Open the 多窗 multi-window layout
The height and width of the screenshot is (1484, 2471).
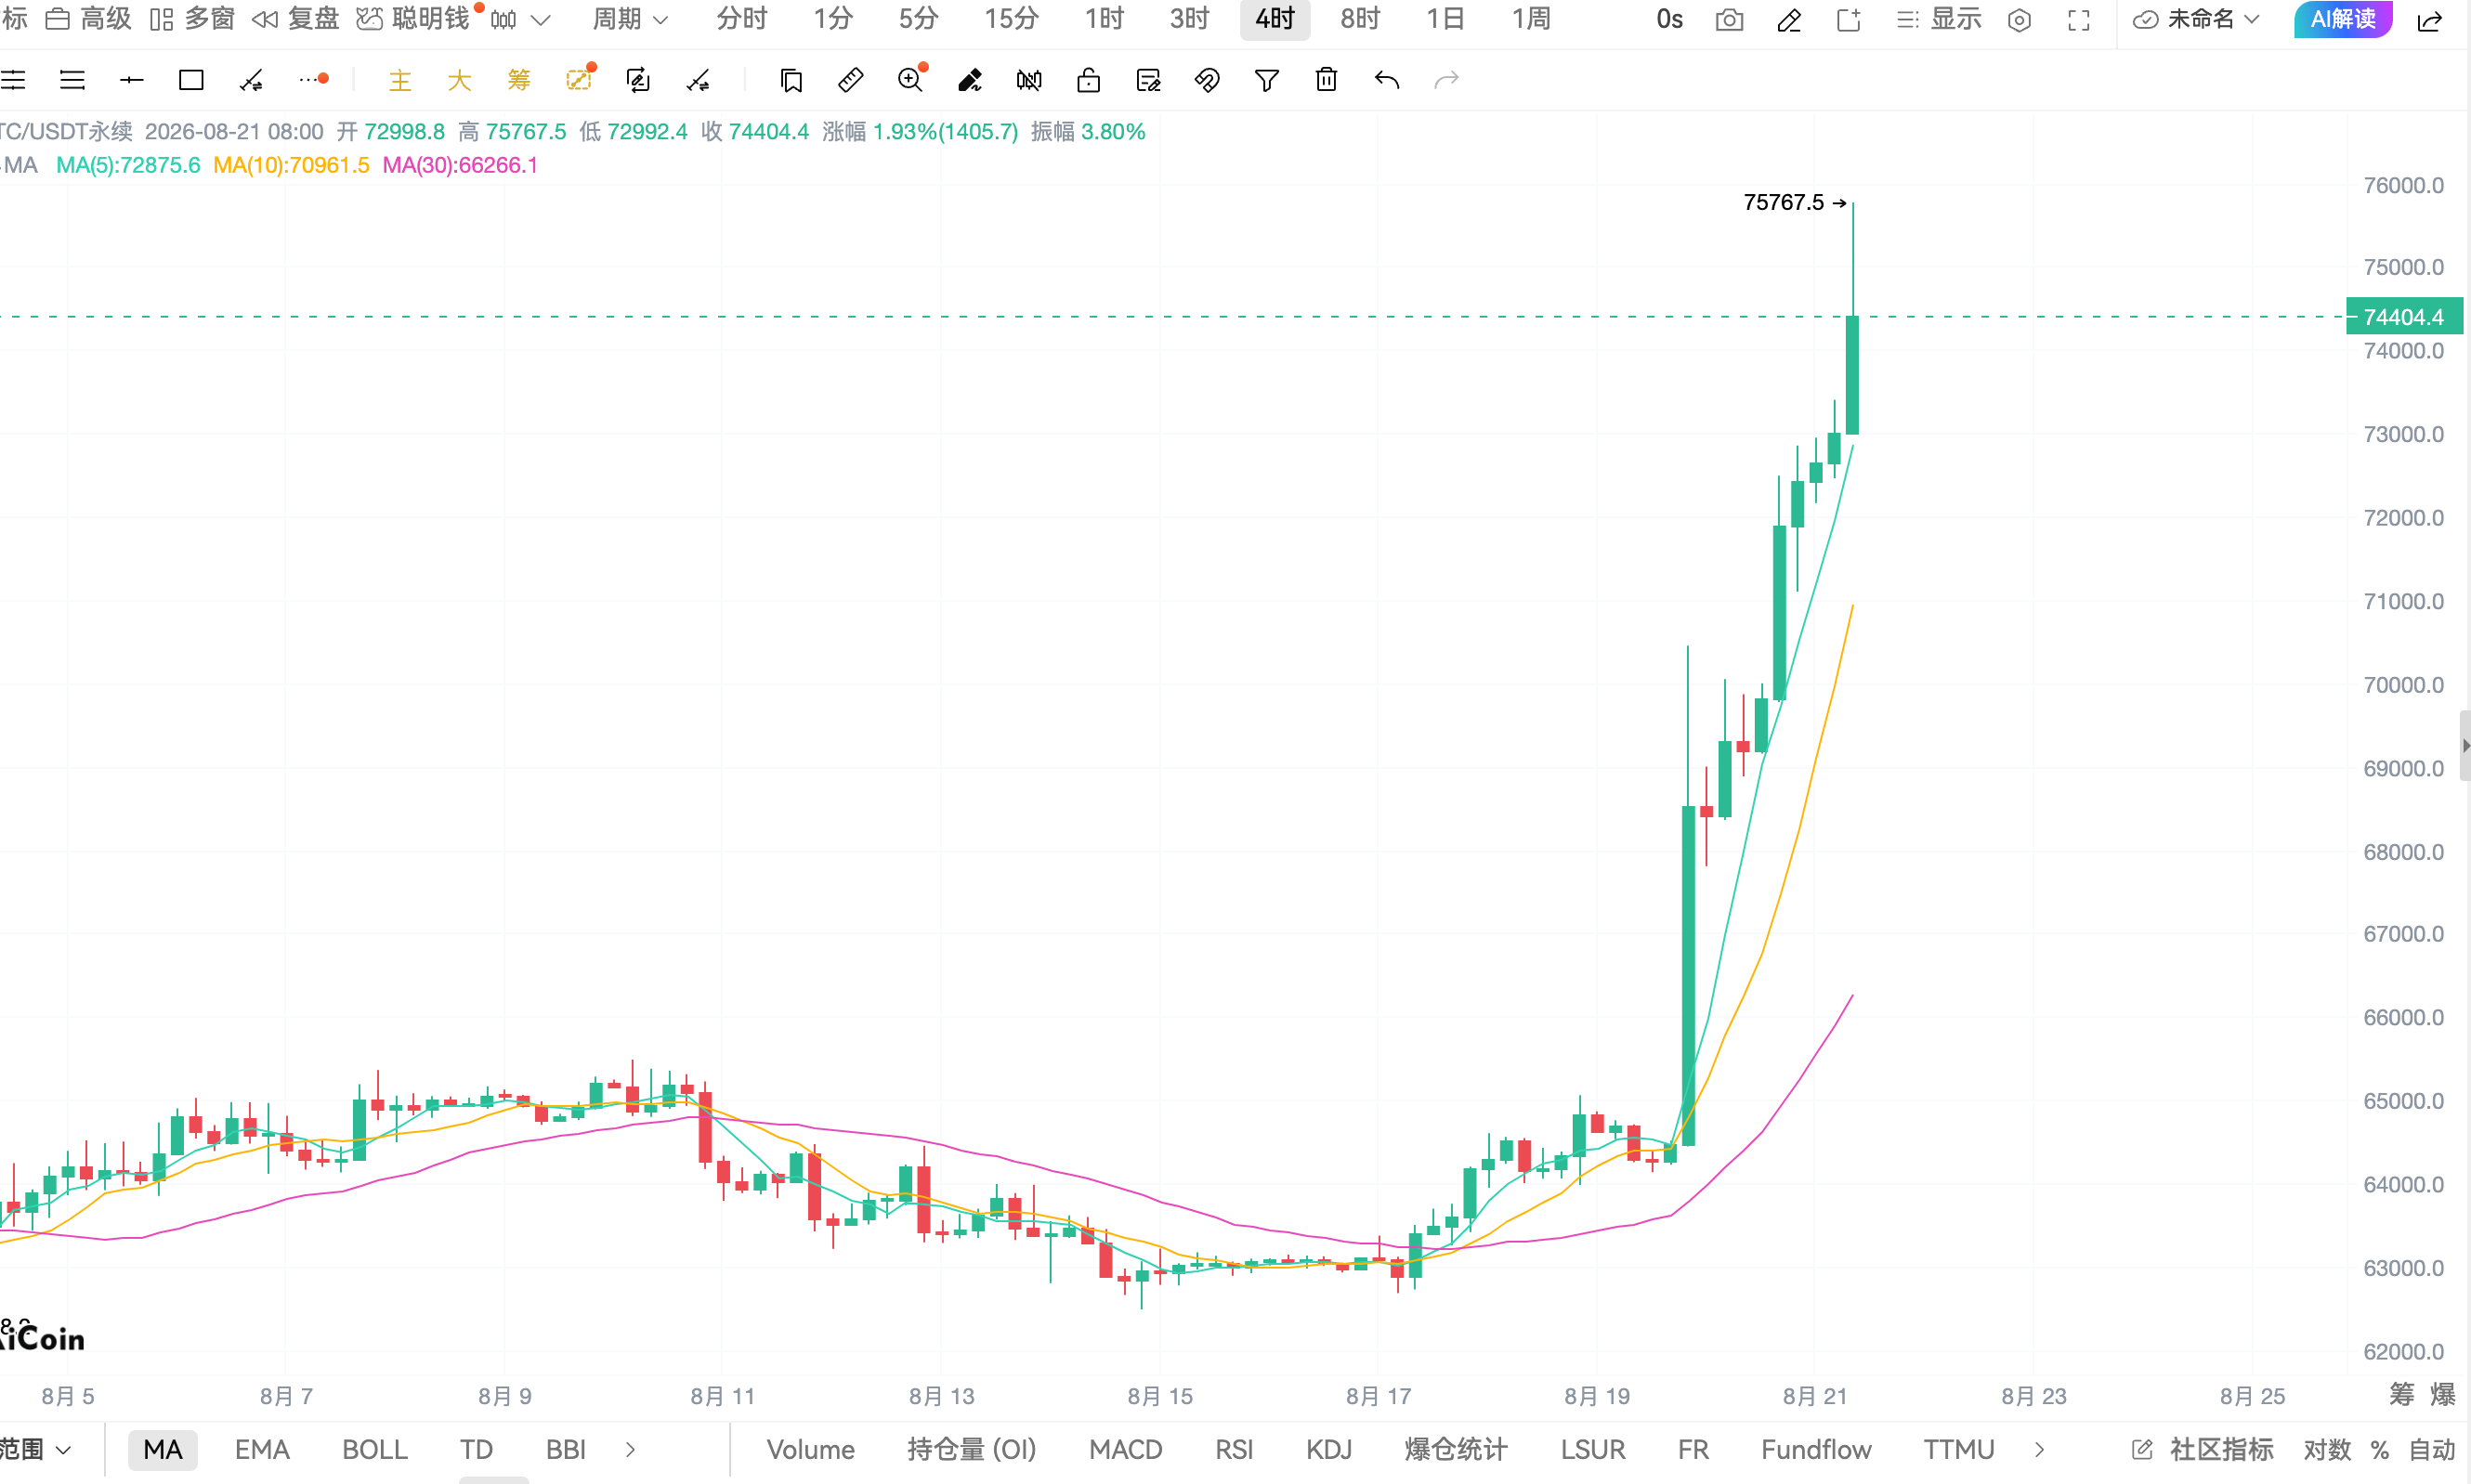192,20
